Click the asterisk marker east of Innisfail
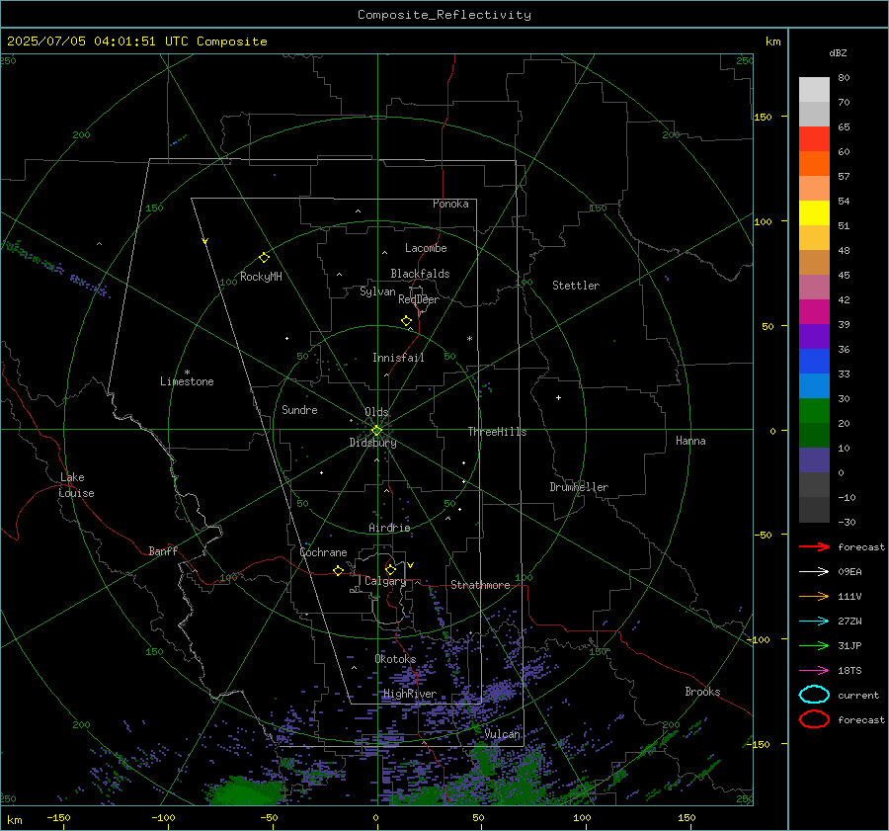 pos(469,339)
